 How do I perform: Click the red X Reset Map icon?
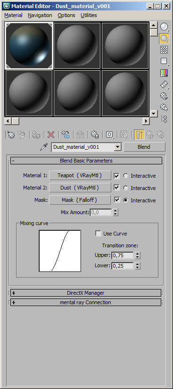tap(51, 135)
